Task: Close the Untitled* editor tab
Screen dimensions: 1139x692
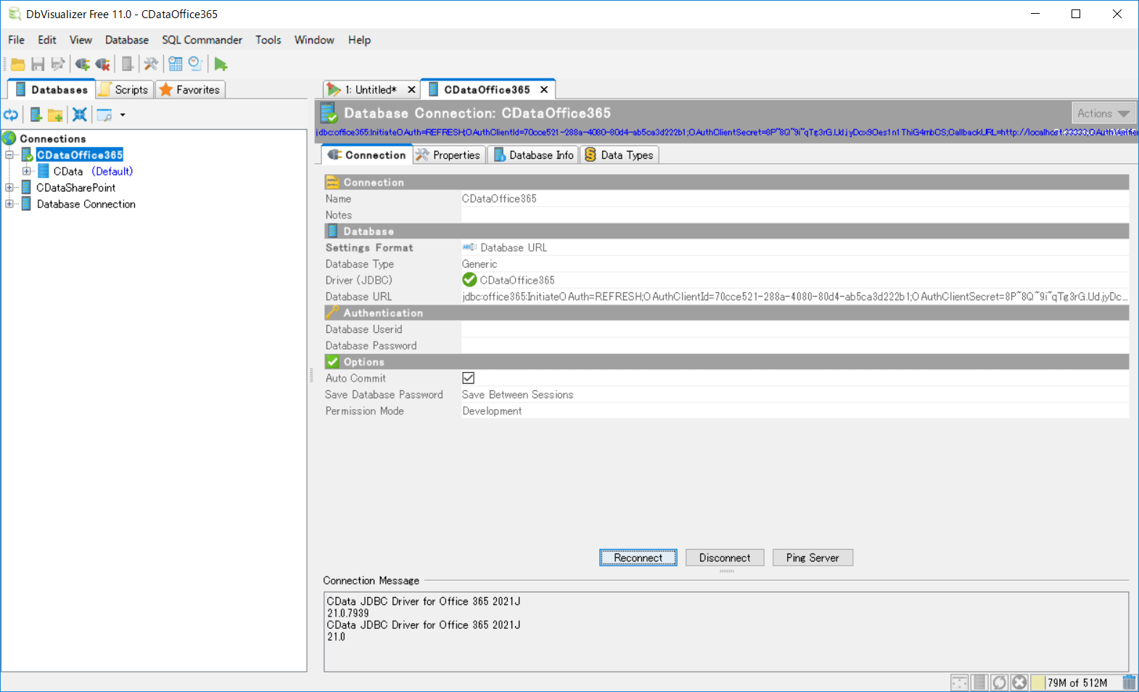Action: coord(411,89)
